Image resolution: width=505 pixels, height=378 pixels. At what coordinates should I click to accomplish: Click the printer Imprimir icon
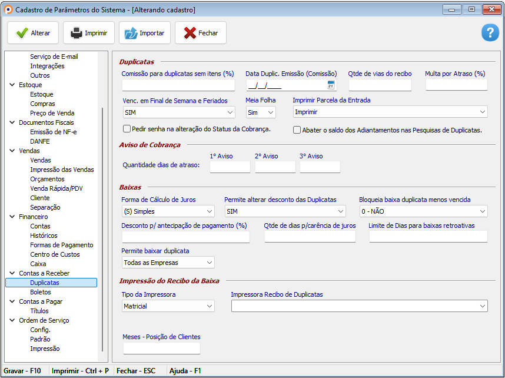coord(77,33)
